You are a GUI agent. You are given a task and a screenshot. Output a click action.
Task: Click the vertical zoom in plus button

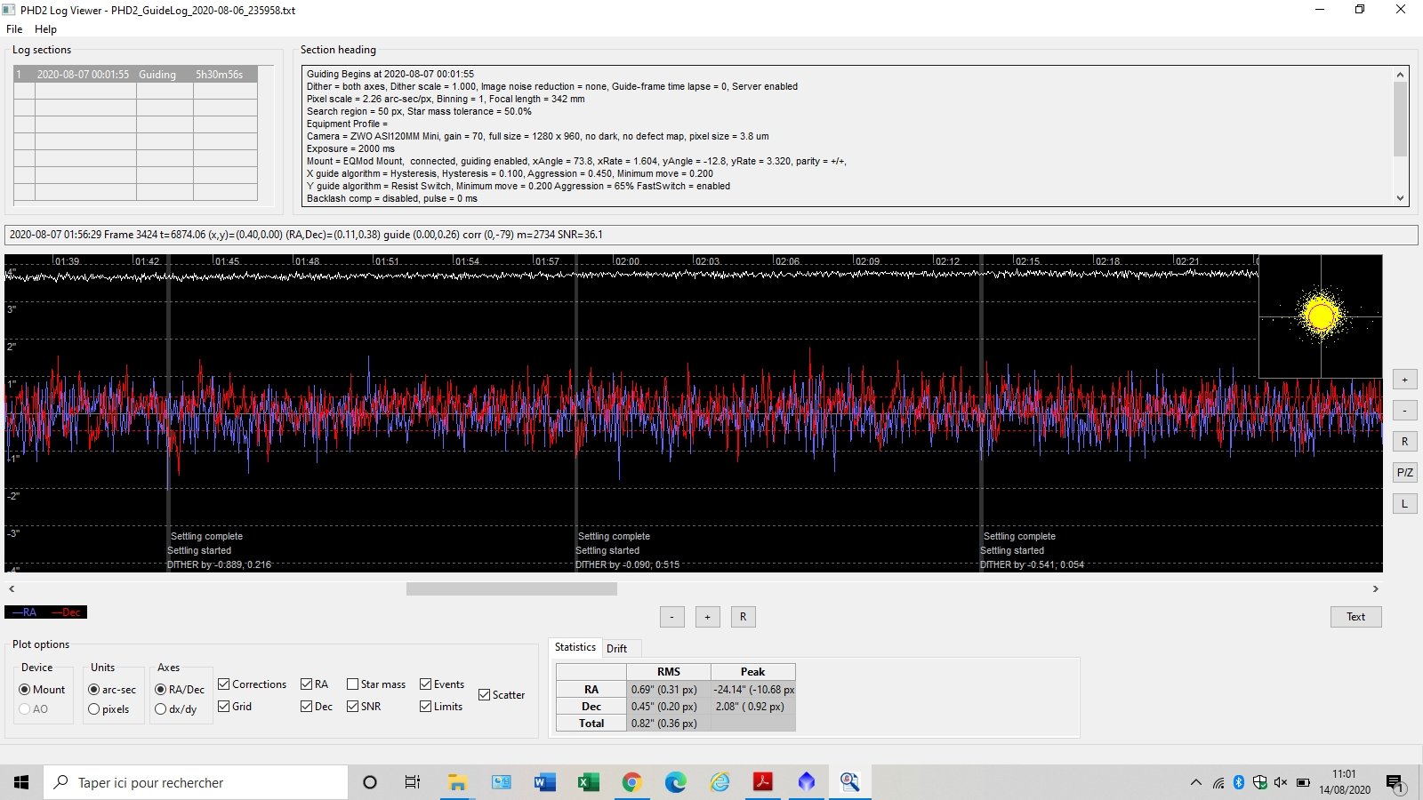[x=1404, y=380]
